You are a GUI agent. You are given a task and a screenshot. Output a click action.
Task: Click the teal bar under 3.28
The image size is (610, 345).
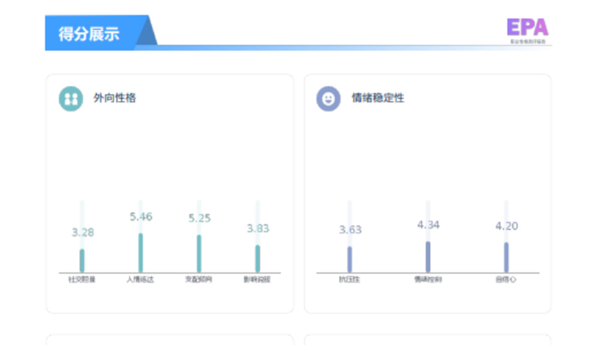tap(82, 261)
